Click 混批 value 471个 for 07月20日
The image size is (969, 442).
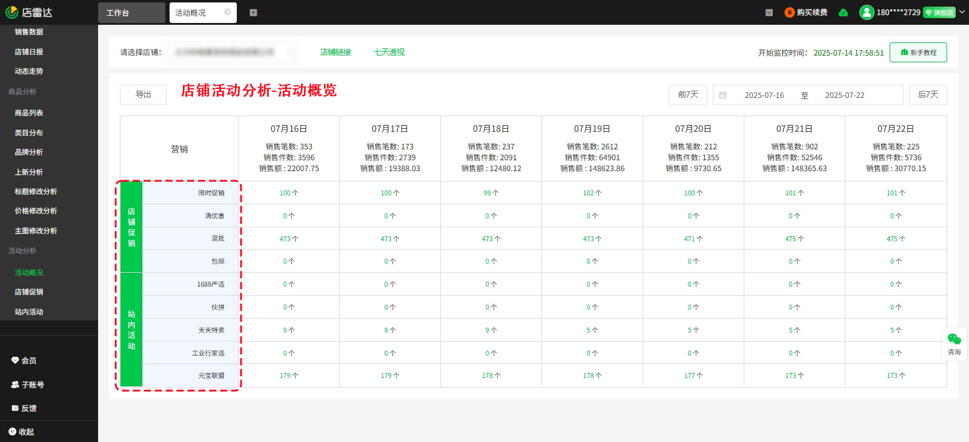point(693,239)
